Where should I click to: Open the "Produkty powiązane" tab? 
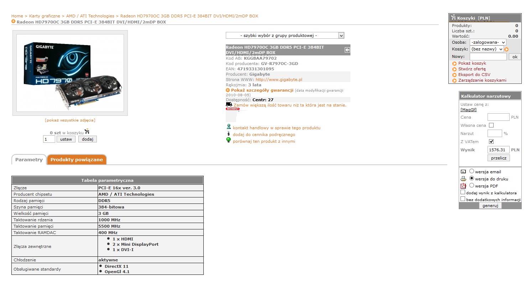click(x=77, y=160)
